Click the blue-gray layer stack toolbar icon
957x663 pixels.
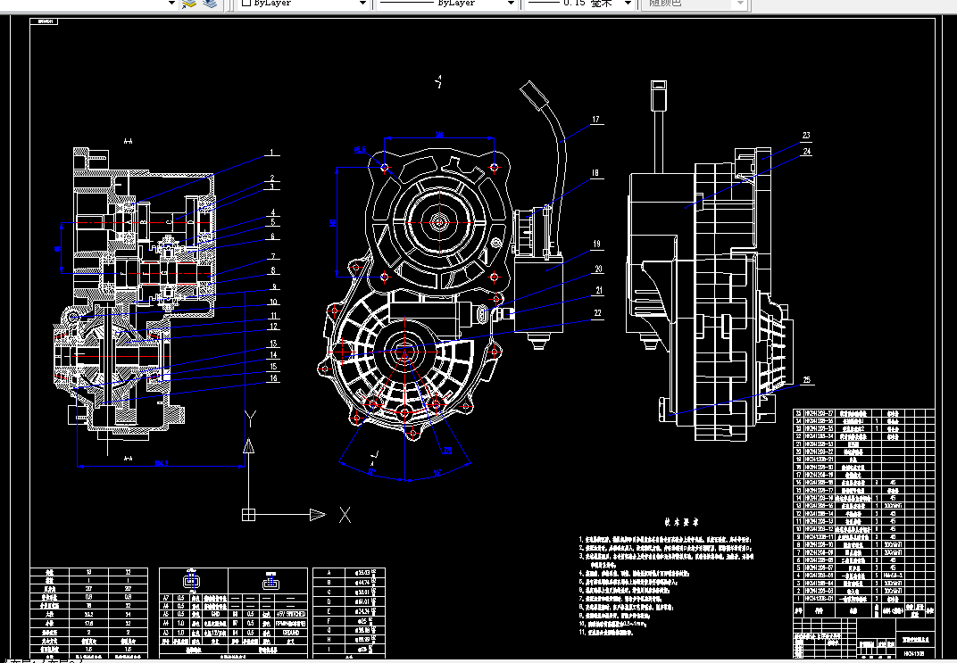pos(210,3)
